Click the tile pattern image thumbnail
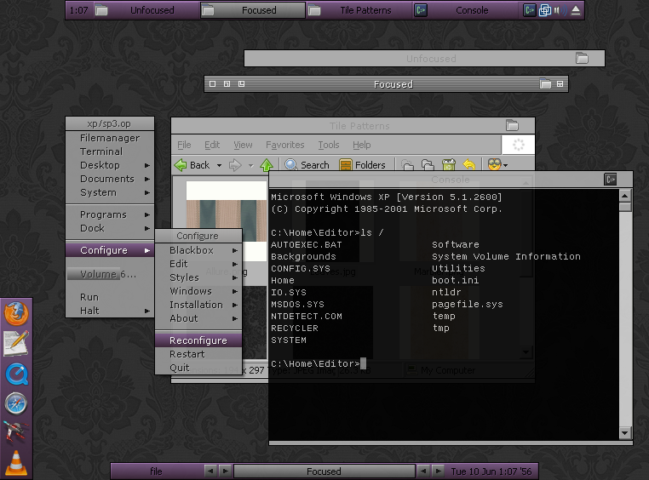649x480 pixels. [x=227, y=220]
